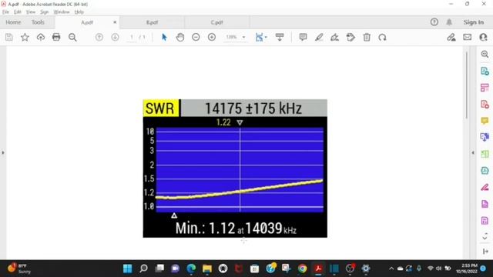The height and width of the screenshot is (277, 493).
Task: Expand the left navigation pane arrow
Action: click(x=3, y=152)
